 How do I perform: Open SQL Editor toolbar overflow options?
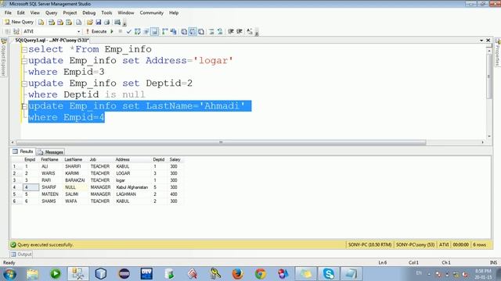point(257,32)
